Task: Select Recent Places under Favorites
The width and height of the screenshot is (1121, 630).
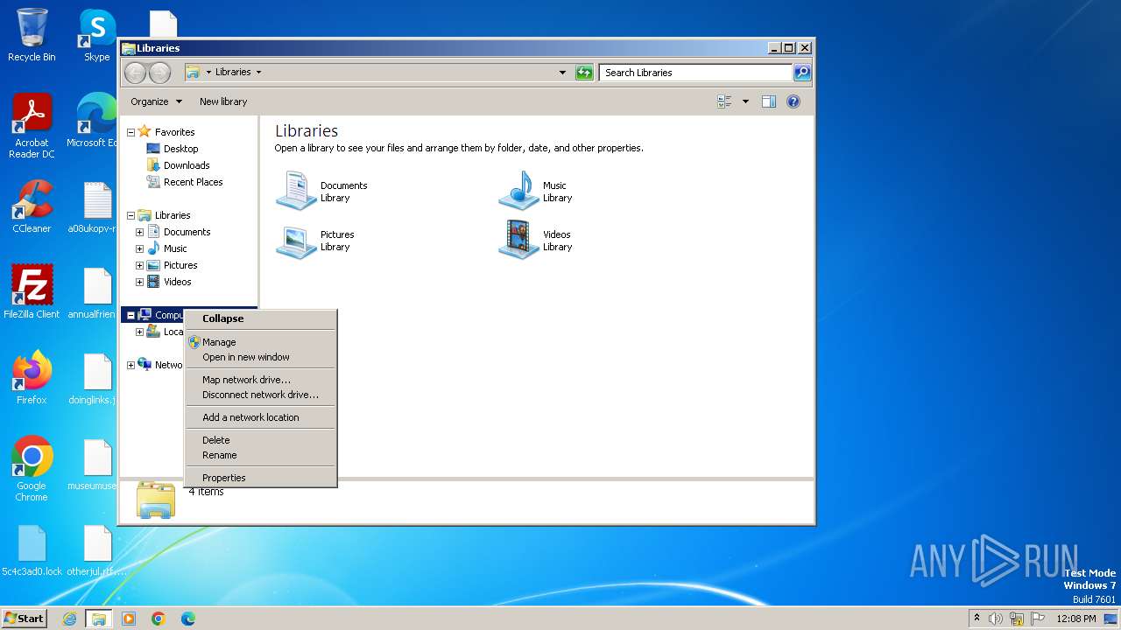Action: coord(185,182)
